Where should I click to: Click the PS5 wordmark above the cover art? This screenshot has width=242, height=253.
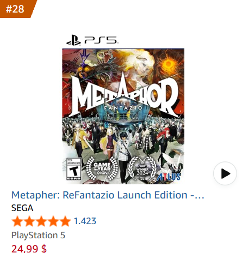[x=101, y=40]
